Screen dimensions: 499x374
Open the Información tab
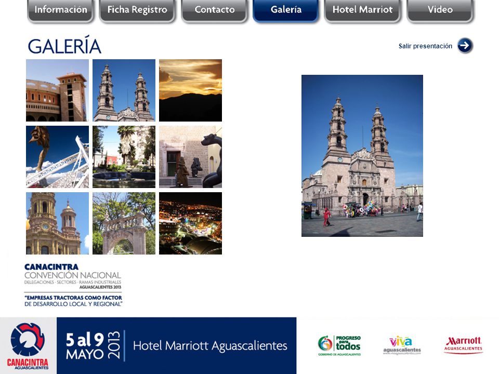click(60, 11)
